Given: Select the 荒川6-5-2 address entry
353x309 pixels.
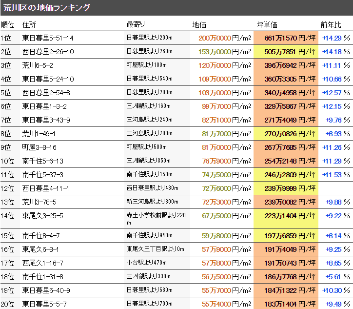Looking at the screenshot, I should [38, 65].
